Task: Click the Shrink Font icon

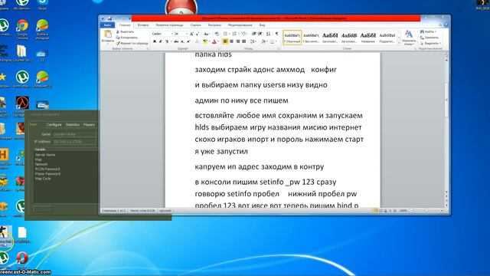Action: (198, 34)
